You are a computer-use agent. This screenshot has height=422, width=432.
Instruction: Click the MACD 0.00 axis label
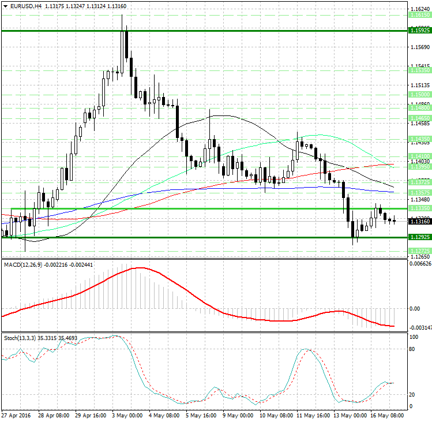pyautogui.click(x=415, y=308)
